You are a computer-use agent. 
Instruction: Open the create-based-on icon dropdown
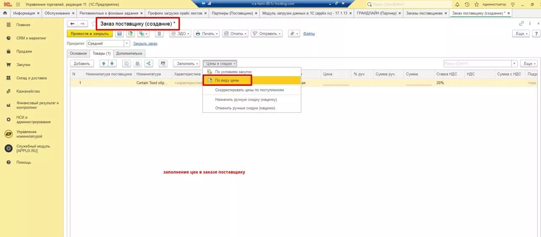click(144, 34)
